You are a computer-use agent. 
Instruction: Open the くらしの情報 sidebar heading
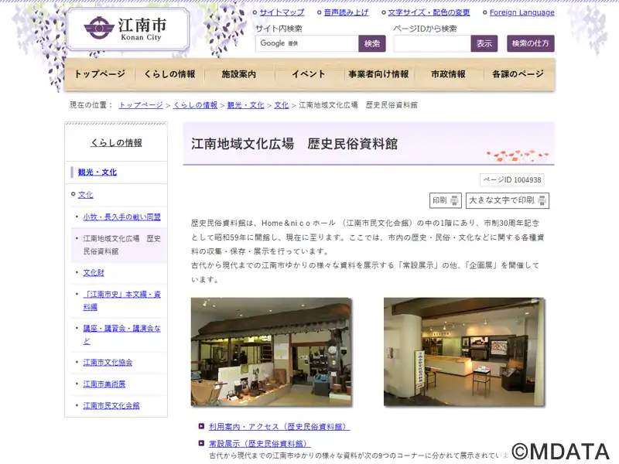[x=116, y=143]
